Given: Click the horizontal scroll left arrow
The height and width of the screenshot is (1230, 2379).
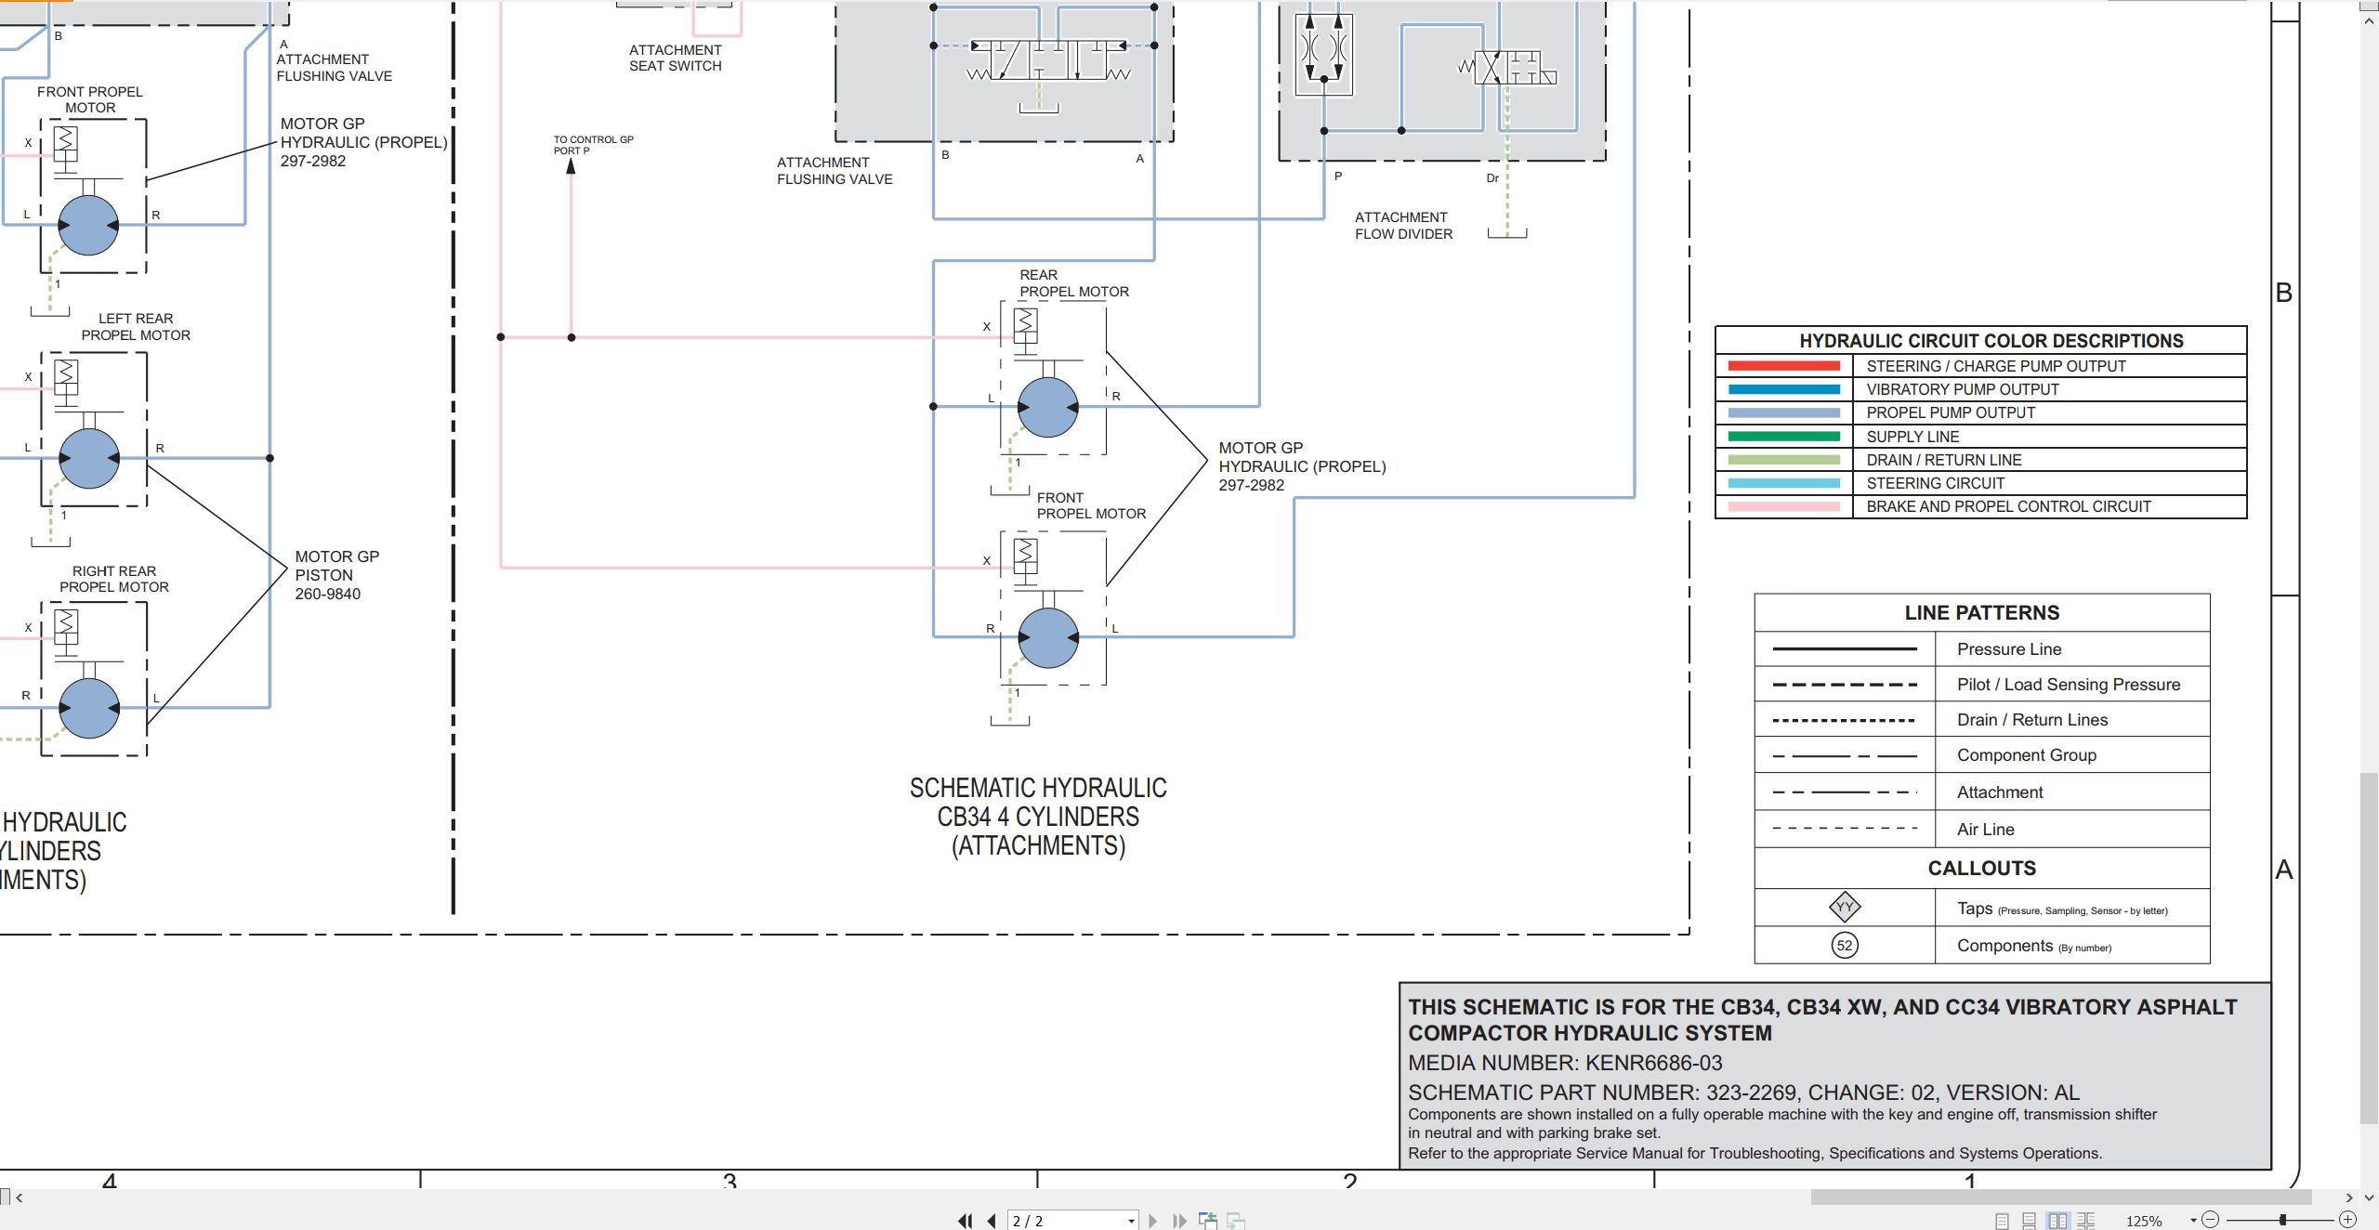Looking at the screenshot, I should click(19, 1197).
